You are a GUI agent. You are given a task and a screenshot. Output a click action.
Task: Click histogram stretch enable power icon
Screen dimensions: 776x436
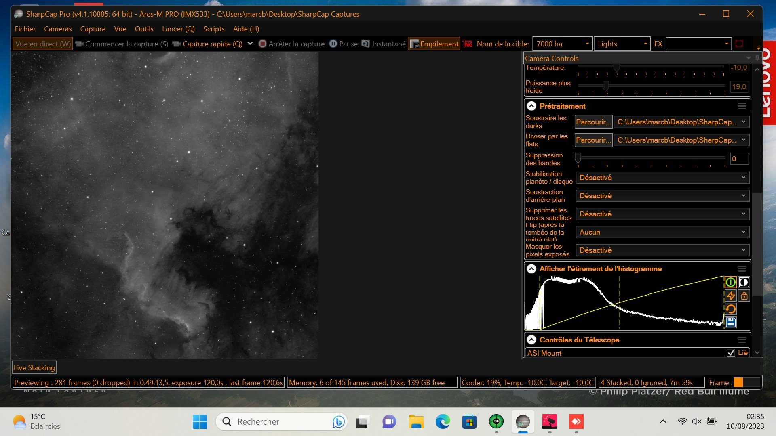(x=730, y=282)
